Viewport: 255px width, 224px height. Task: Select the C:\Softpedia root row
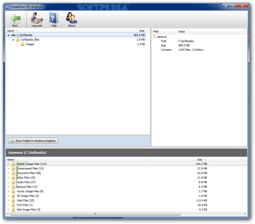[x=76, y=35]
